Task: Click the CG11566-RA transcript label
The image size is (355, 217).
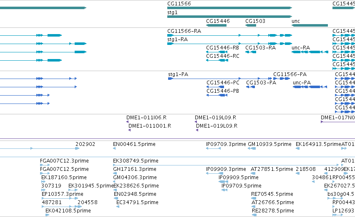Action: coord(184,31)
